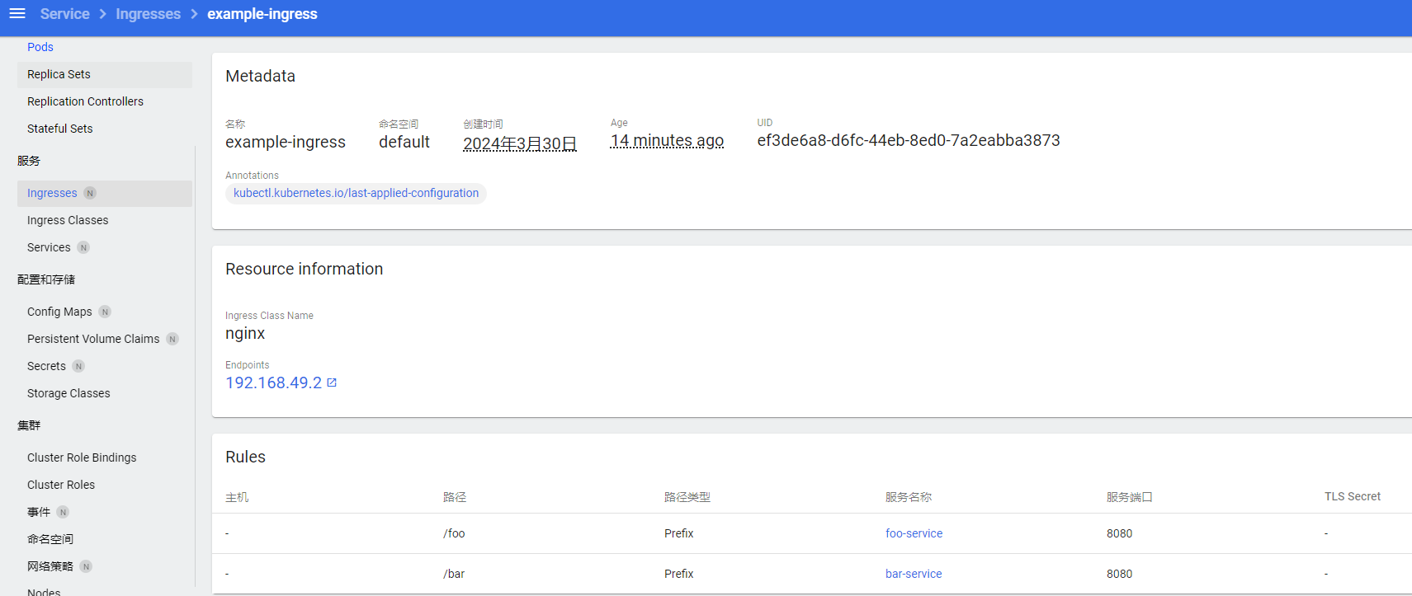This screenshot has height=596, width=1412.
Task: Click the 路径类型 column header
Action: click(687, 497)
